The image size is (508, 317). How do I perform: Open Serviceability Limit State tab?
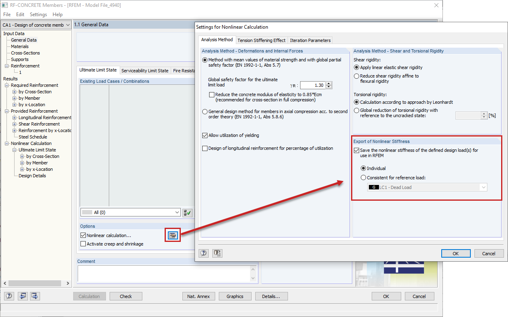click(145, 70)
